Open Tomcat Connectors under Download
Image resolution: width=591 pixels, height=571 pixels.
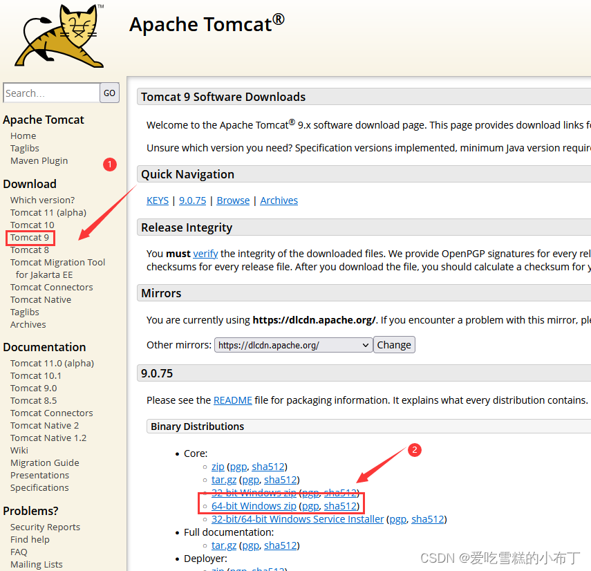(52, 287)
